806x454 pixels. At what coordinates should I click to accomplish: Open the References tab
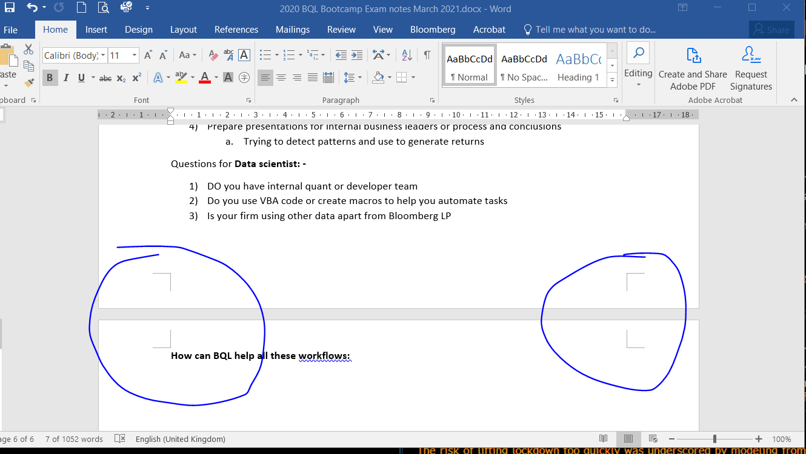[x=236, y=30]
